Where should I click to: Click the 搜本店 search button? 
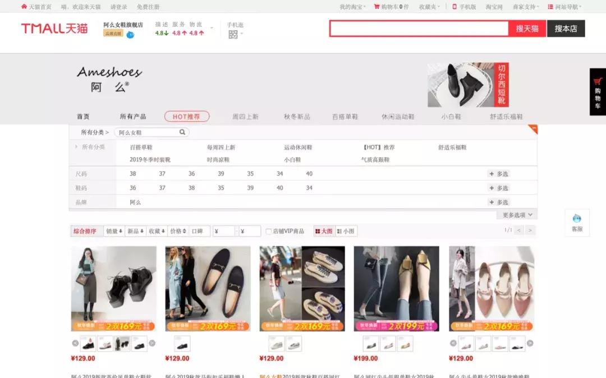tap(566, 29)
